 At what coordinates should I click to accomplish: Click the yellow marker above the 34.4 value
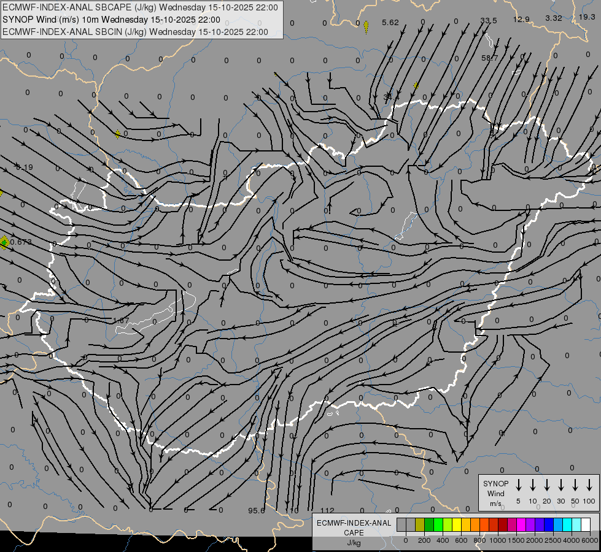click(416, 86)
